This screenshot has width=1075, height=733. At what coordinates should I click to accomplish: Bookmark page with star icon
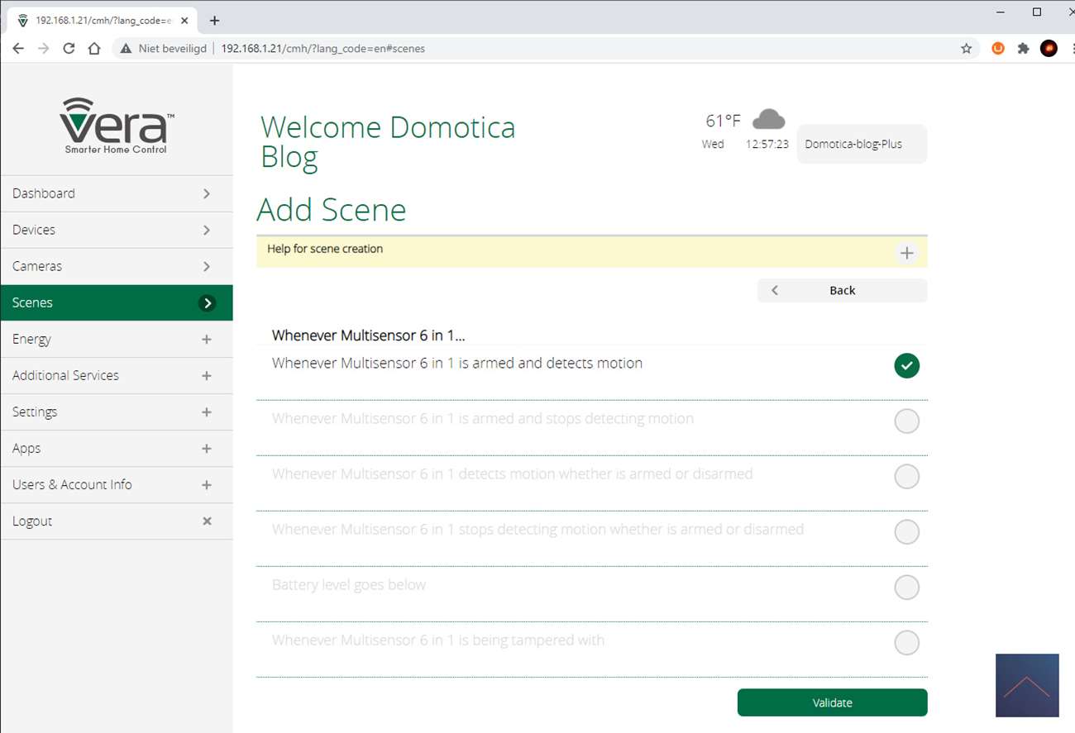tap(966, 49)
